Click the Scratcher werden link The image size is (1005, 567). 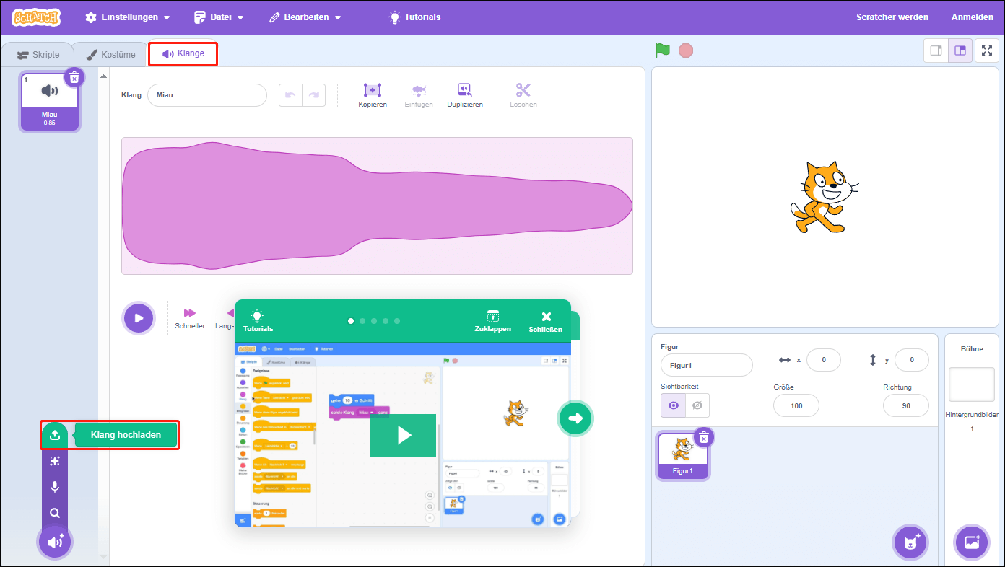click(892, 17)
